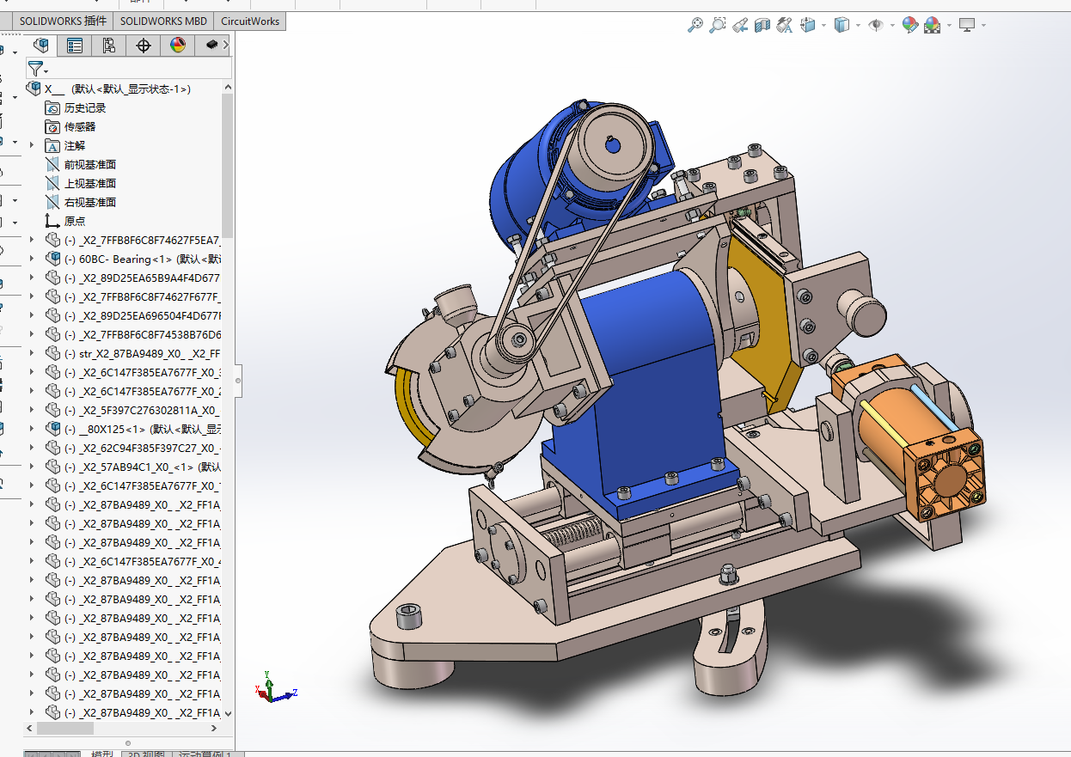Switch to the SOLIDWORKS MBD tab
Image resolution: width=1071 pixels, height=757 pixels.
point(163,21)
